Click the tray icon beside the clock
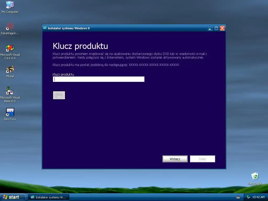The height and width of the screenshot is (201, 268). click(x=248, y=197)
